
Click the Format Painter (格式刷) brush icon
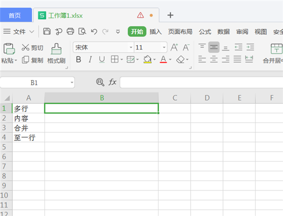(x=56, y=48)
